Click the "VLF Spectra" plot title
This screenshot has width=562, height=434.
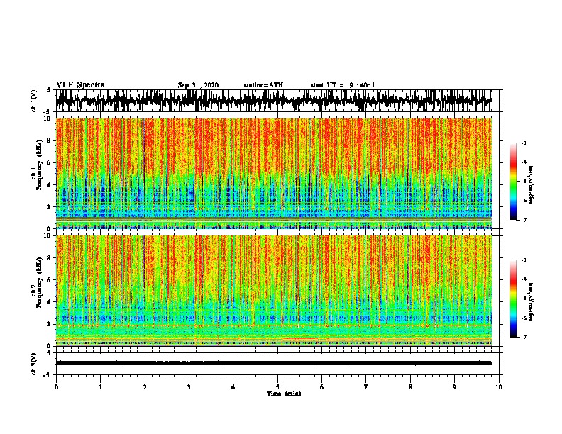point(80,85)
